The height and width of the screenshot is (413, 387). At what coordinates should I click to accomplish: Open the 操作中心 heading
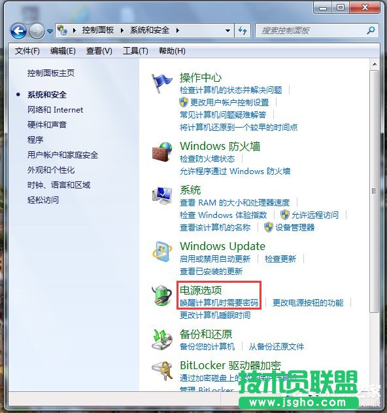click(x=201, y=77)
